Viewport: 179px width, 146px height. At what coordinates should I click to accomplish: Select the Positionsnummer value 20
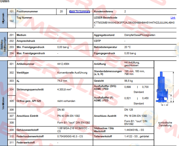click(x=61, y=11)
